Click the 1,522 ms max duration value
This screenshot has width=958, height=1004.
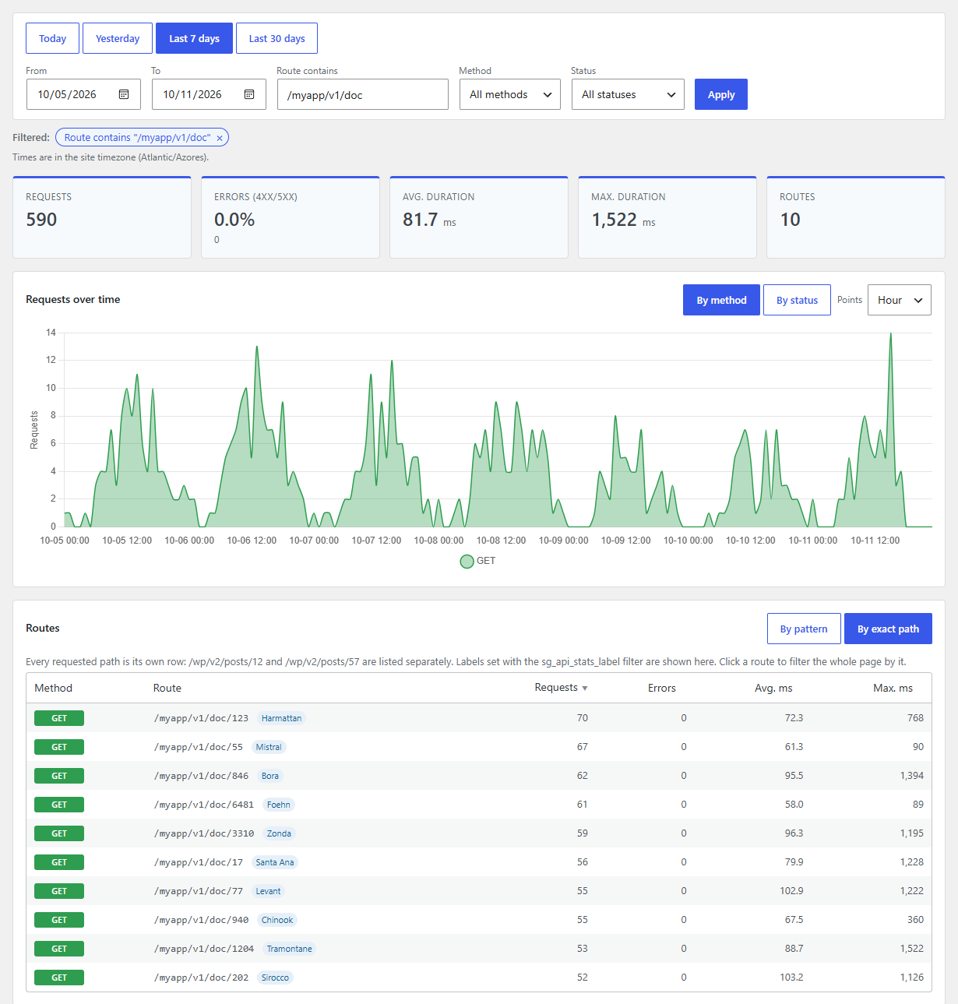pyautogui.click(x=623, y=220)
